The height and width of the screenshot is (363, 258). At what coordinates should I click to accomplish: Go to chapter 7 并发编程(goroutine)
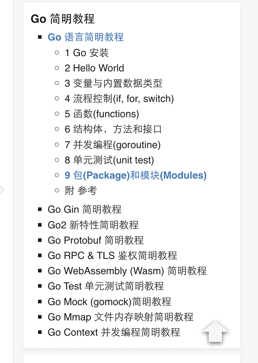tap(113, 145)
